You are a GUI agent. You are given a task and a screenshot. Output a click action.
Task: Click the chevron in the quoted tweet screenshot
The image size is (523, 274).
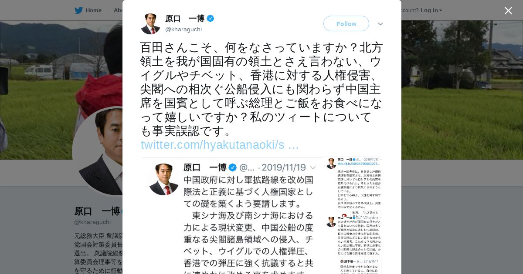pyautogui.click(x=313, y=168)
